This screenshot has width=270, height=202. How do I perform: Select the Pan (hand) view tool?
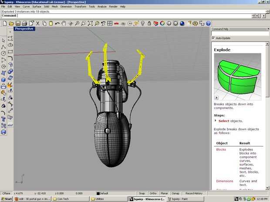coord(64,23)
